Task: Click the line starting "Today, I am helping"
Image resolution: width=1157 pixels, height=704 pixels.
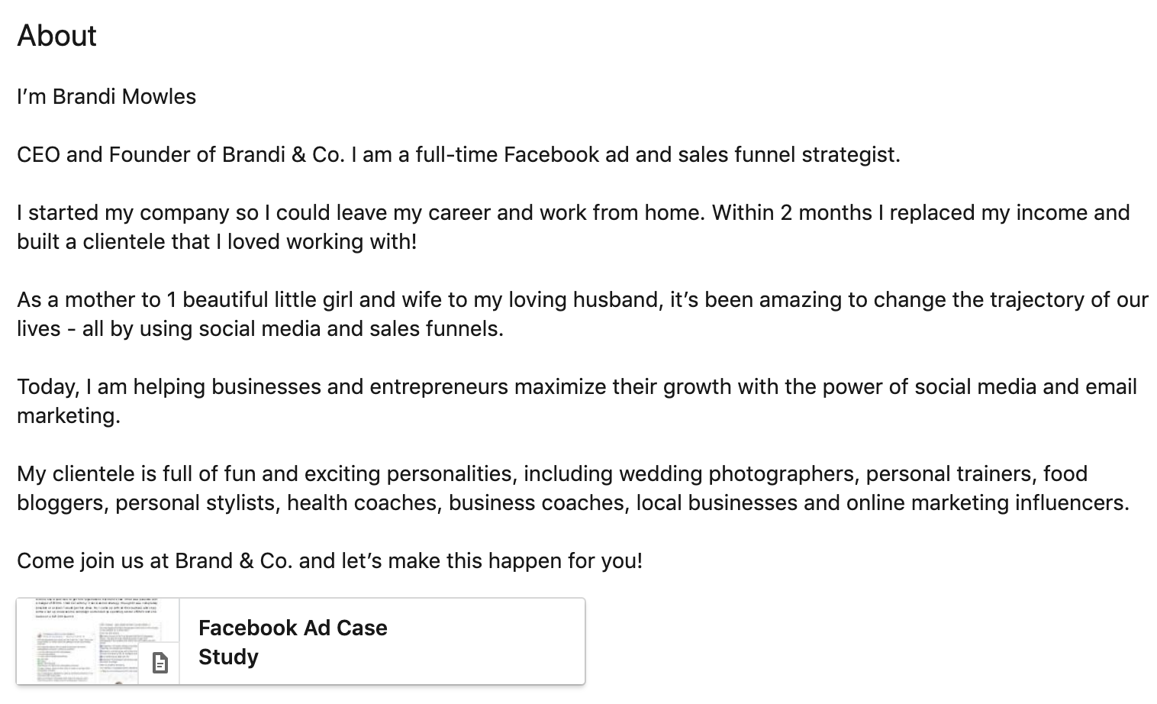Action: point(577,386)
